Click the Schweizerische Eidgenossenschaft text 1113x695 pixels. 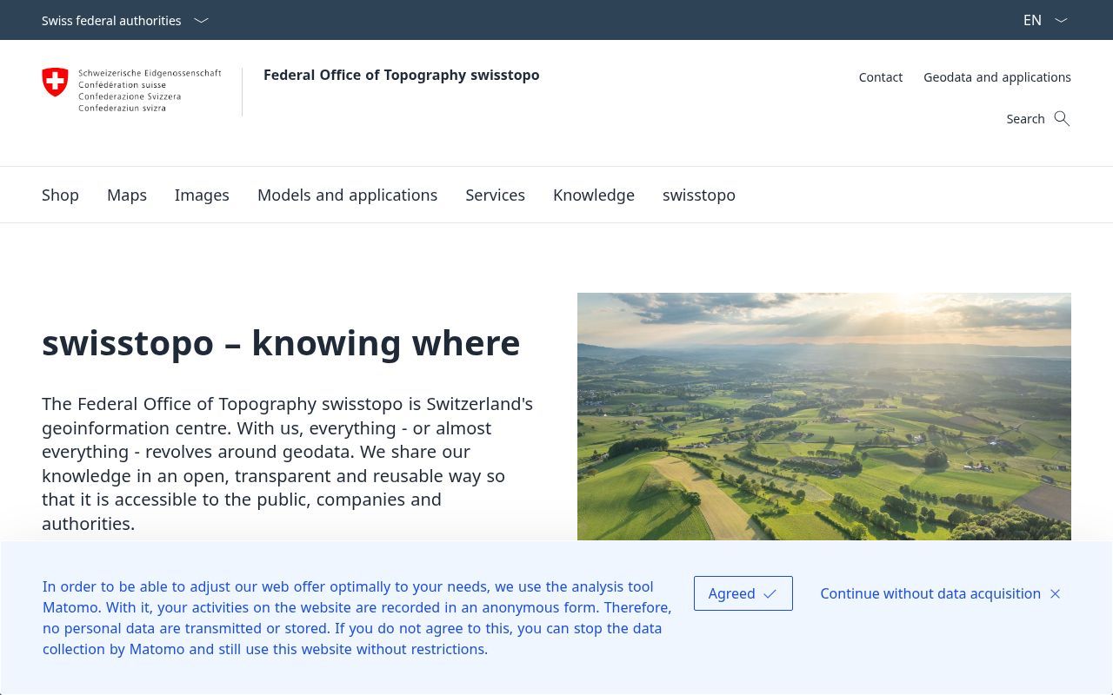coord(150,74)
